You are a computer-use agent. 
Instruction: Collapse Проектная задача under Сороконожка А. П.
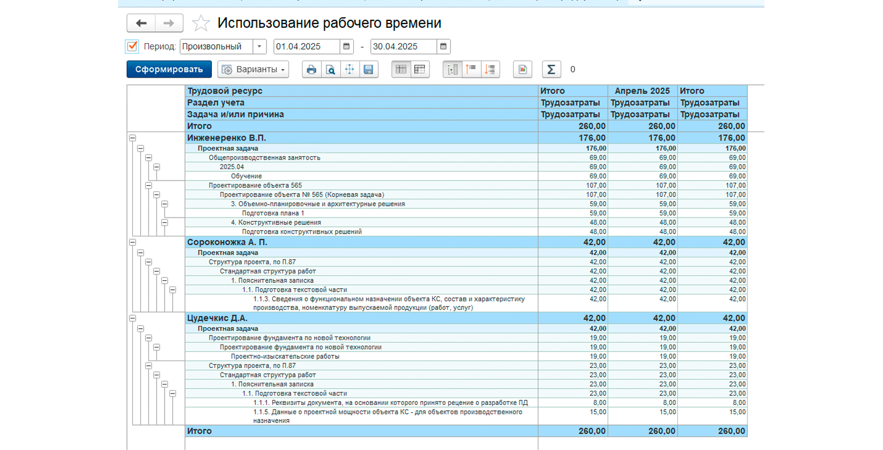[x=140, y=253]
